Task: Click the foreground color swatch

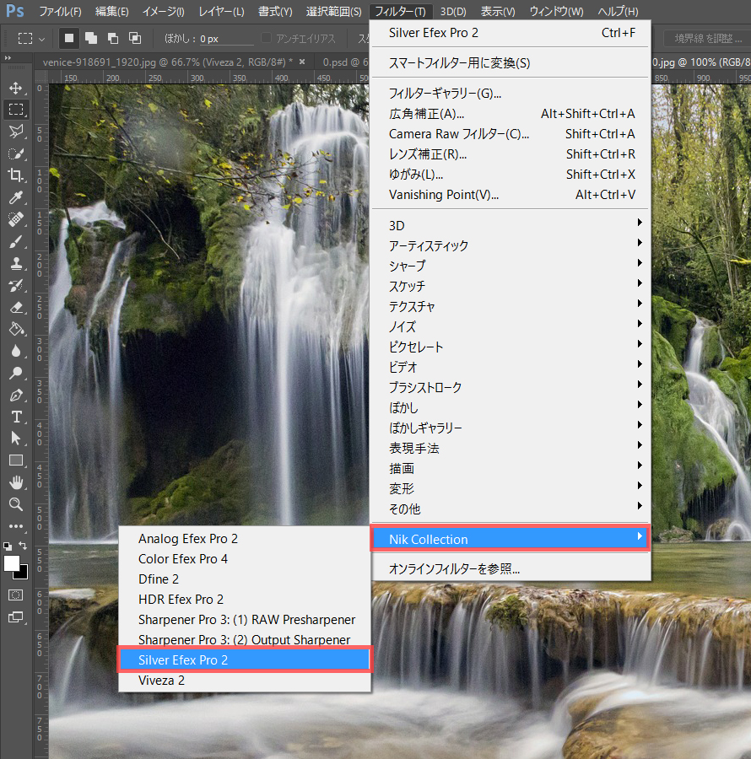Action: point(11,563)
